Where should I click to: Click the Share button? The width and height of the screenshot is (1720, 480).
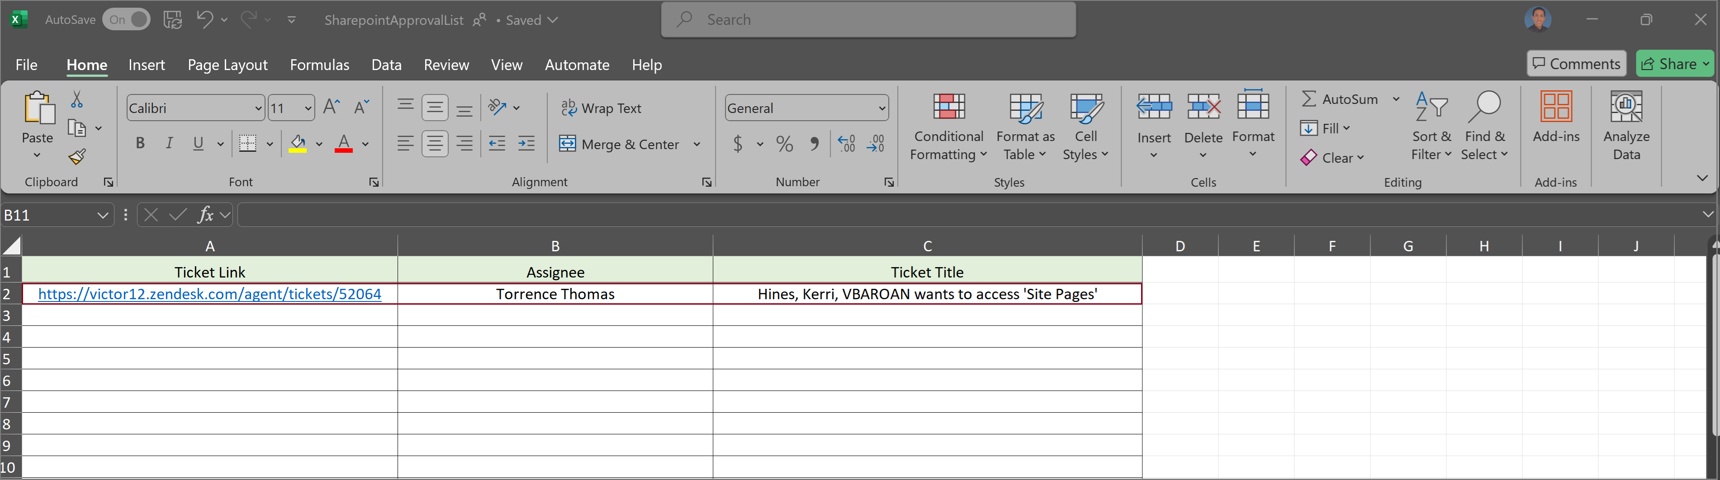(1675, 63)
